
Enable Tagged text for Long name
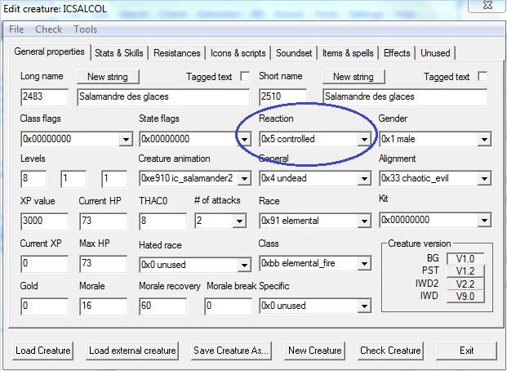point(245,76)
